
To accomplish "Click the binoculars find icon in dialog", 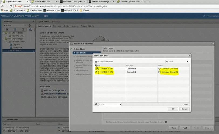I will pyautogui.click(x=95, y=104).
